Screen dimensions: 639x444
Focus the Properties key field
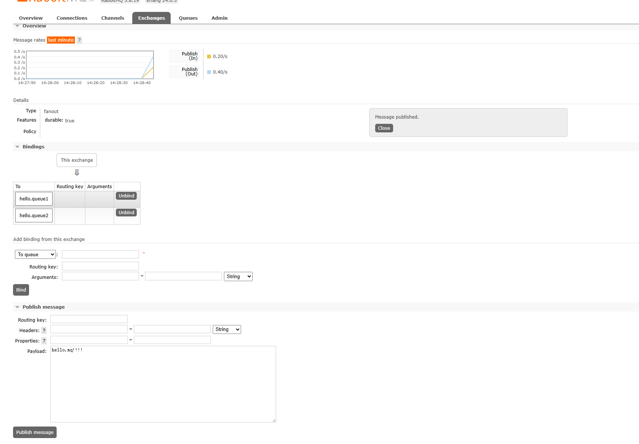(x=89, y=340)
